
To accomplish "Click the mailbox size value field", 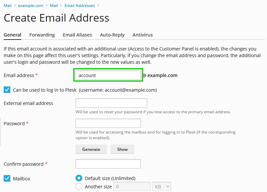I will pos(132,186).
